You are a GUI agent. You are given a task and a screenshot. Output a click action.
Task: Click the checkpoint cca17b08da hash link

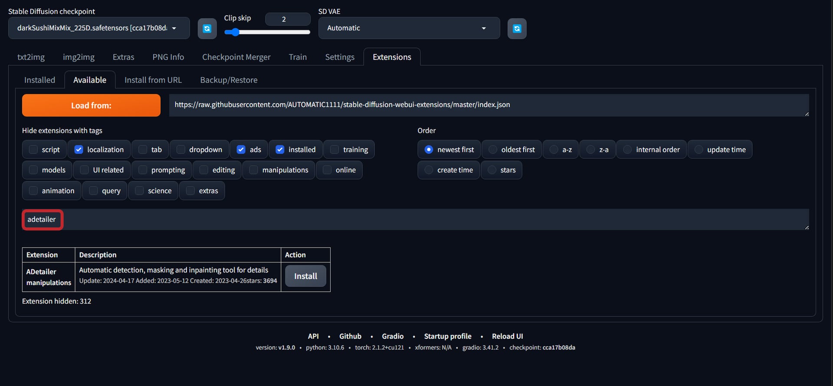559,347
